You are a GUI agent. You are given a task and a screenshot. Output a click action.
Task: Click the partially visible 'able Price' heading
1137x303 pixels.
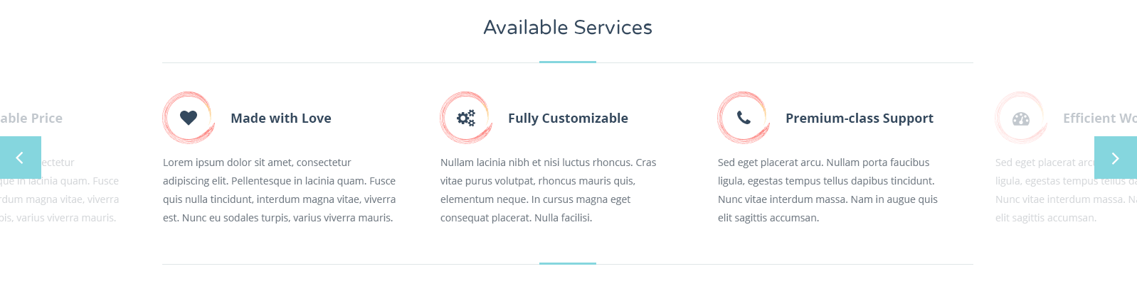[x=31, y=119]
